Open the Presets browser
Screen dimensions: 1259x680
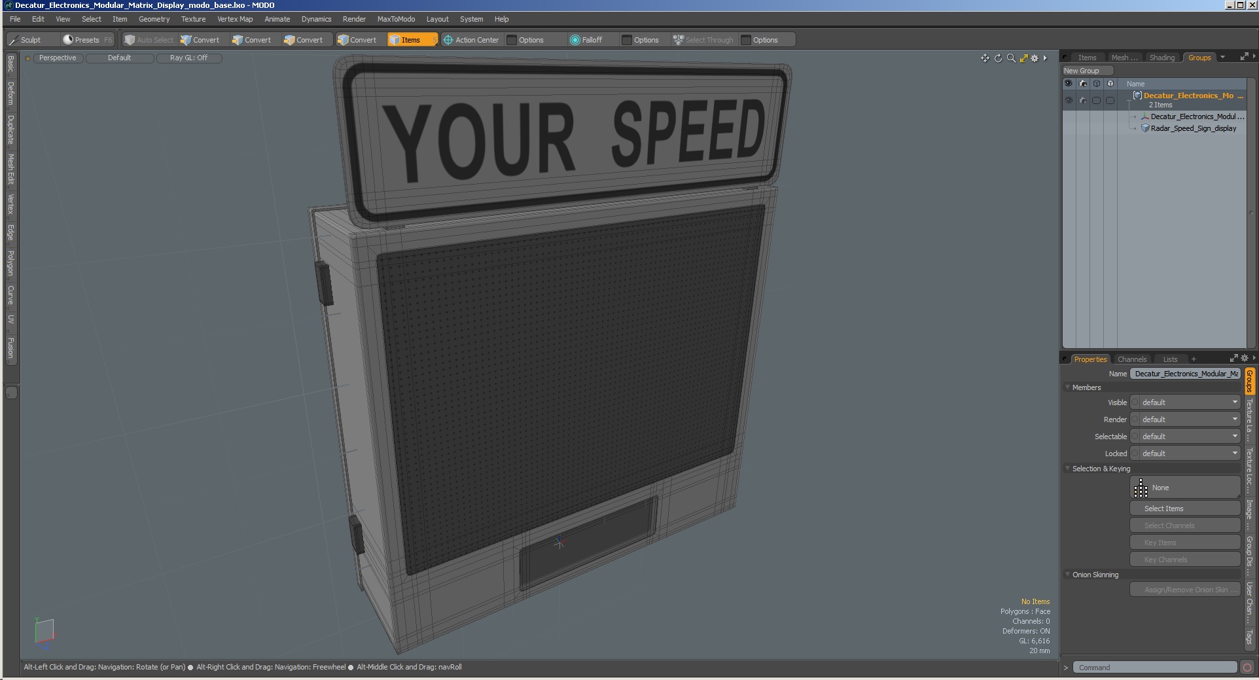pos(87,40)
